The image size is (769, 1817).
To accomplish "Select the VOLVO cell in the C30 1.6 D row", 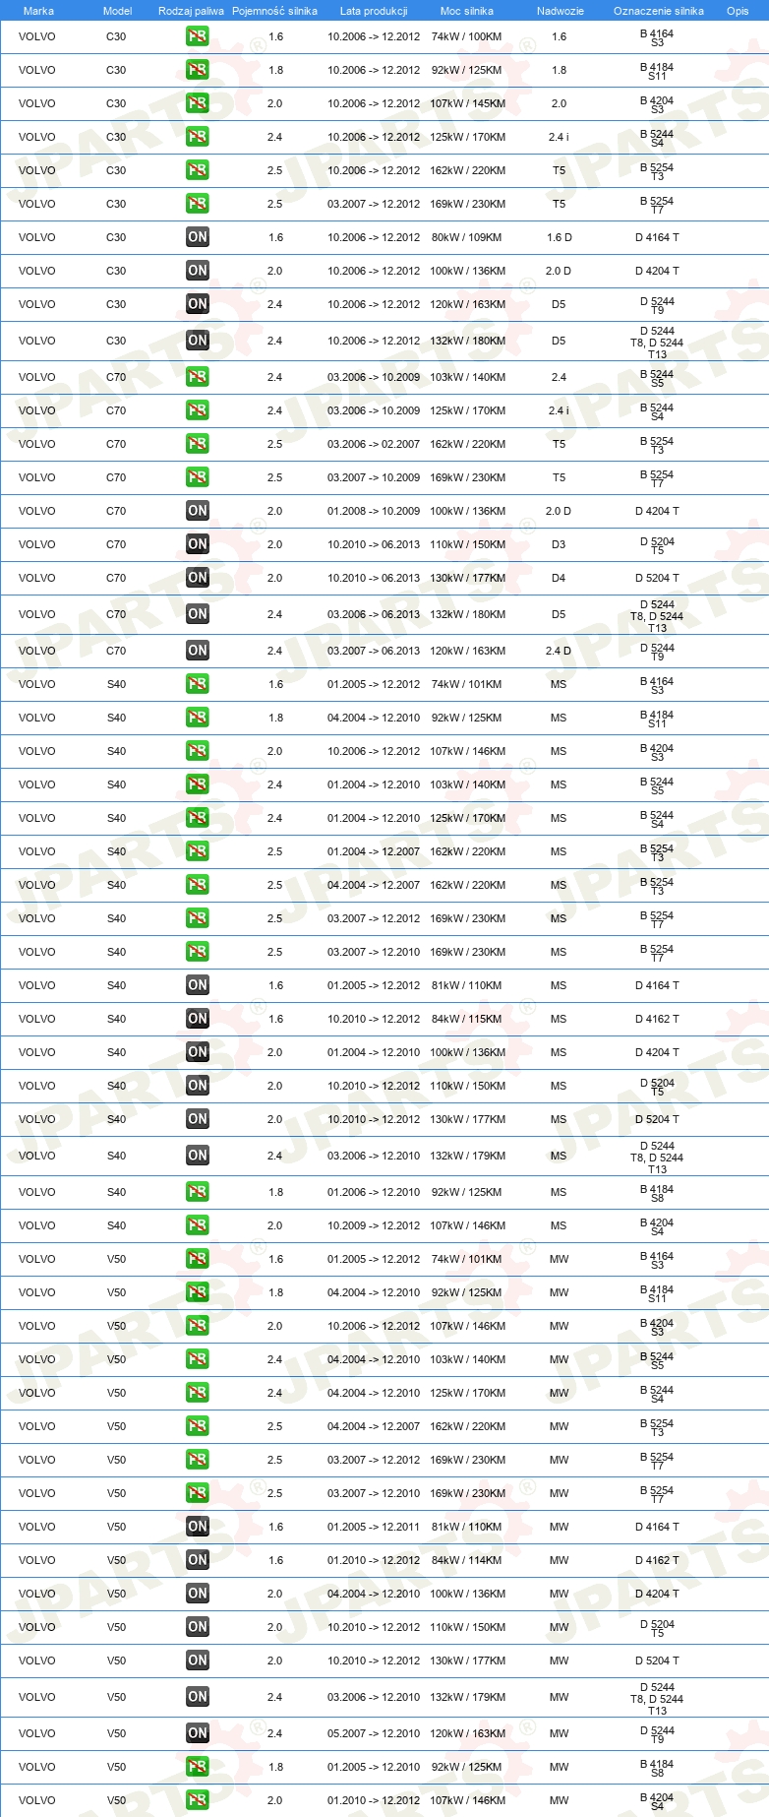I will point(37,237).
